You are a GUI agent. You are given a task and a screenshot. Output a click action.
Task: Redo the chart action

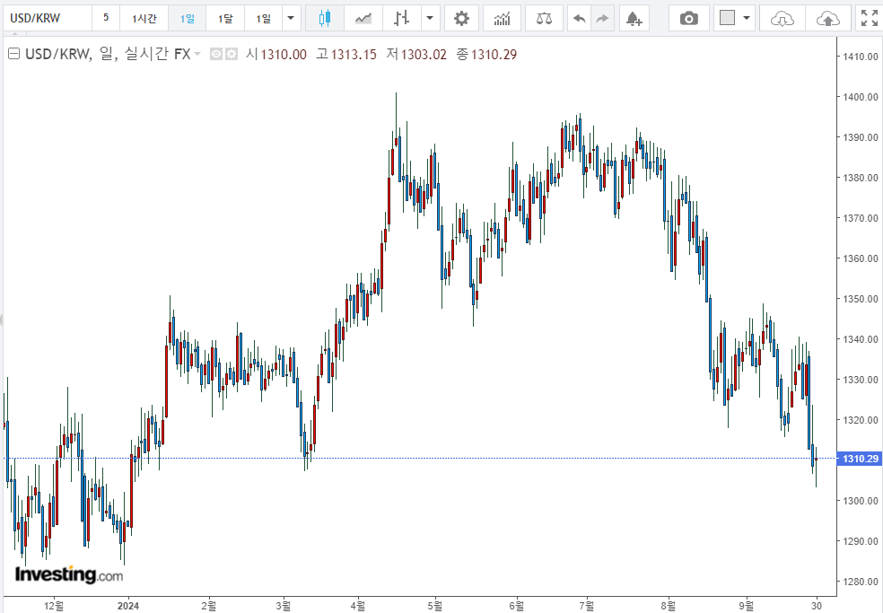602,19
